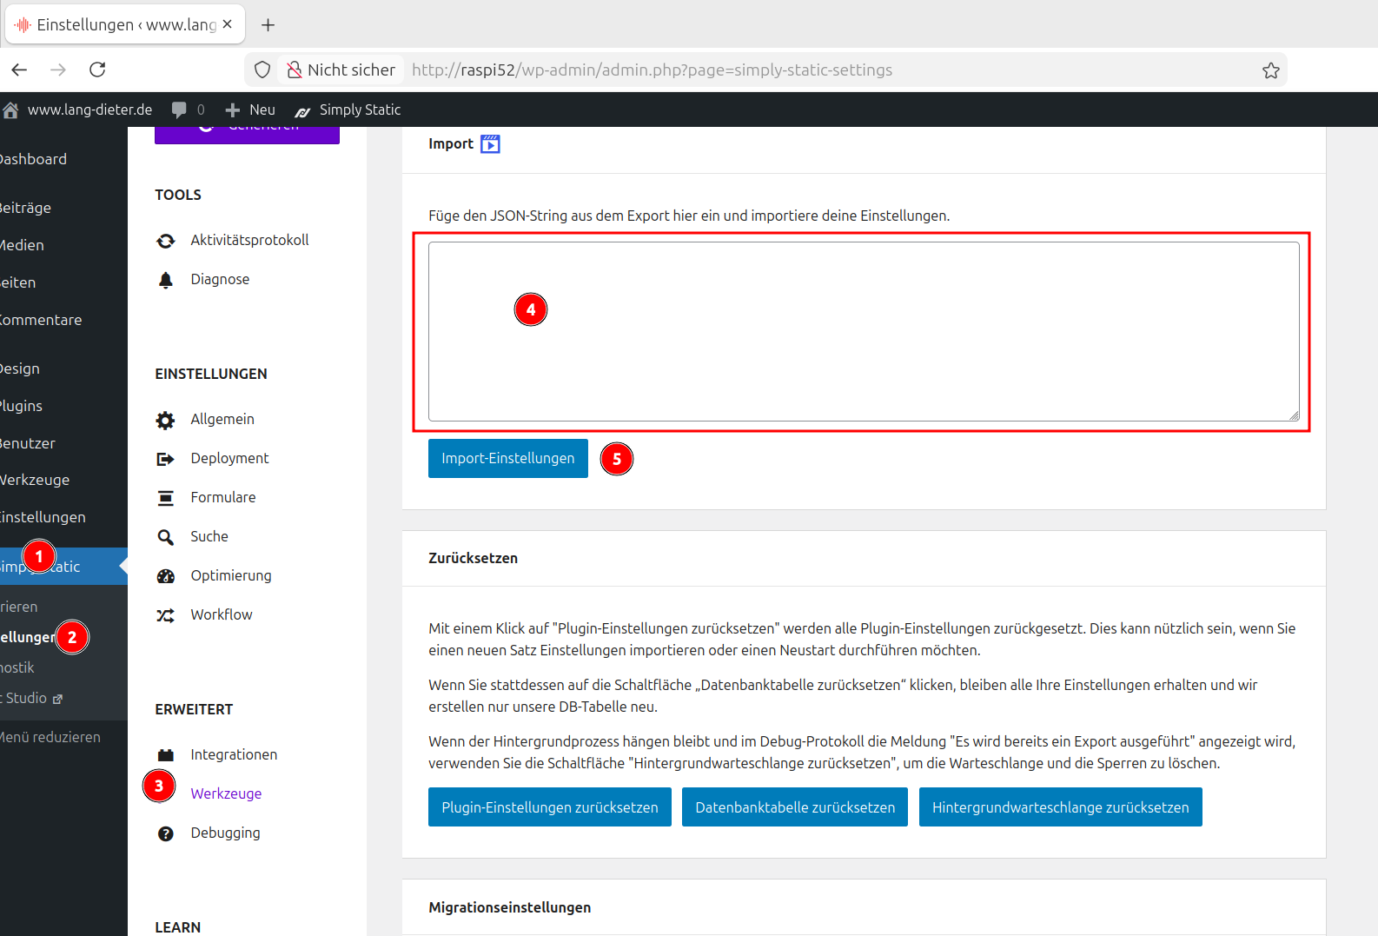Click the Diagnose bell icon
The width and height of the screenshot is (1378, 936).
pyautogui.click(x=165, y=280)
